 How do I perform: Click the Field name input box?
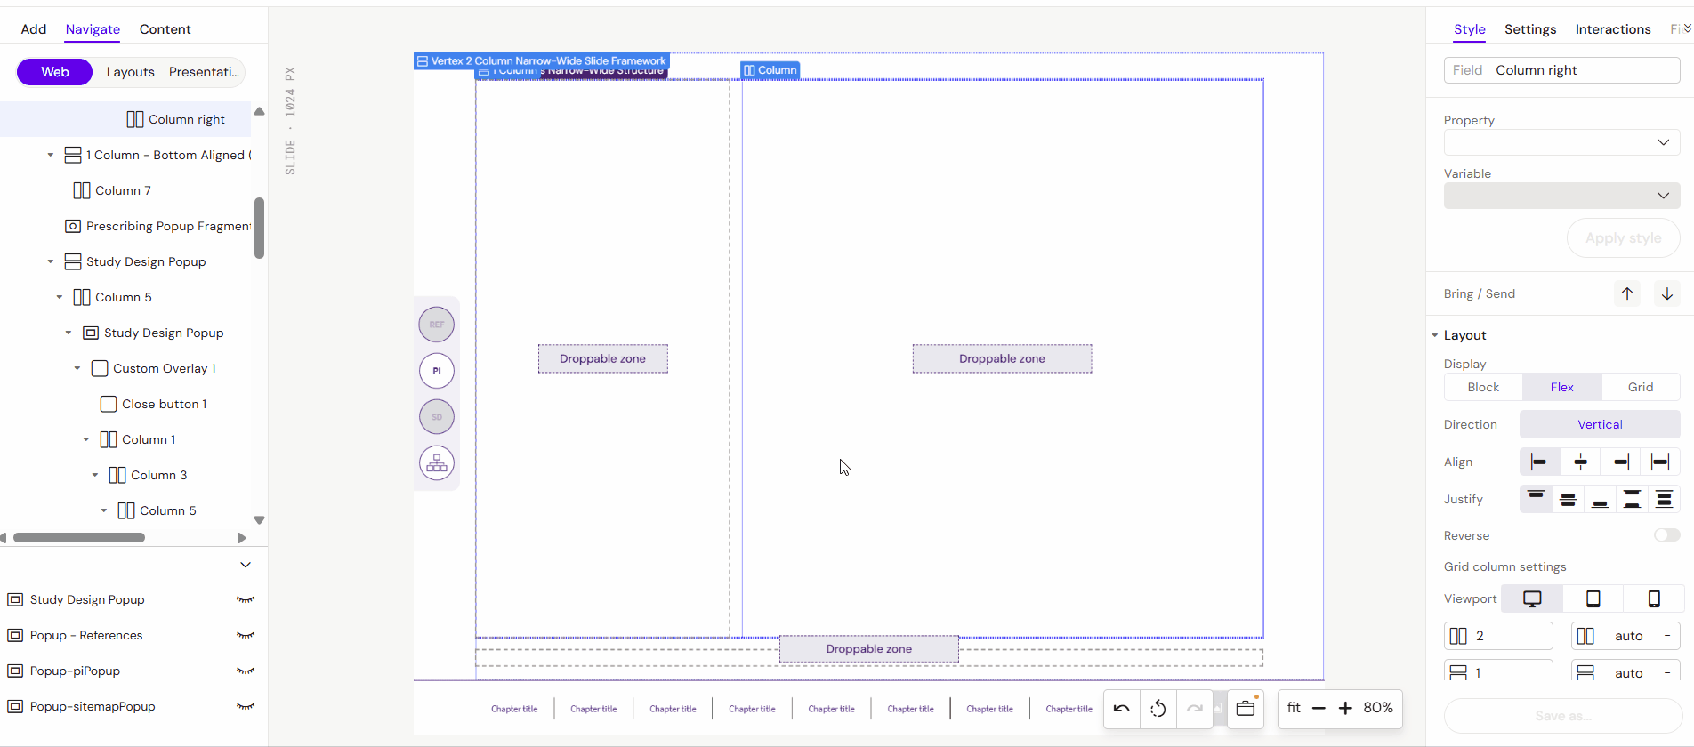coord(1561,70)
